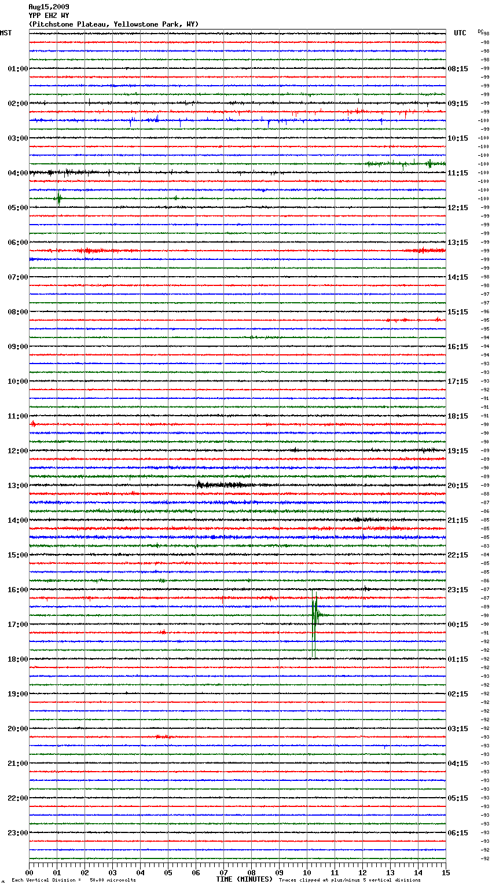492x888 pixels.
Task: Select the 11:00 MST time label
Action: (x=18, y=416)
